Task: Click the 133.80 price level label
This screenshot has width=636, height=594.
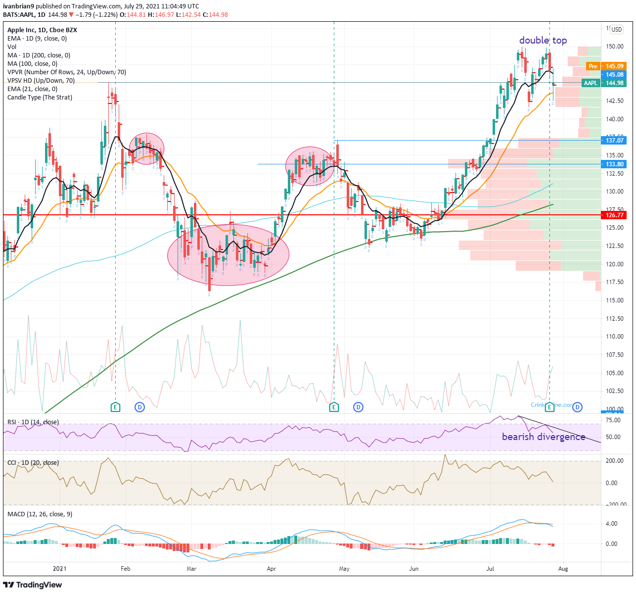Action: pyautogui.click(x=615, y=164)
